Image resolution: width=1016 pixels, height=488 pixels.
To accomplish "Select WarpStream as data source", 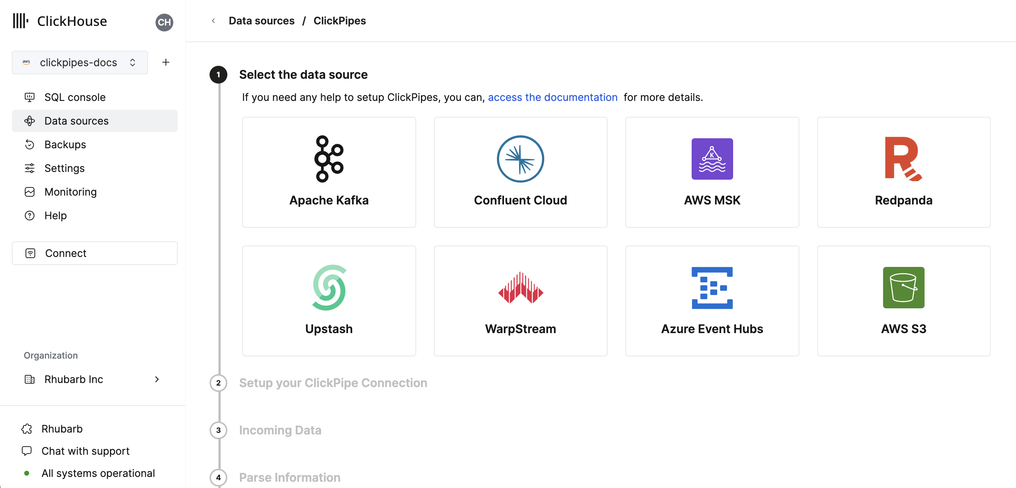I will click(520, 300).
